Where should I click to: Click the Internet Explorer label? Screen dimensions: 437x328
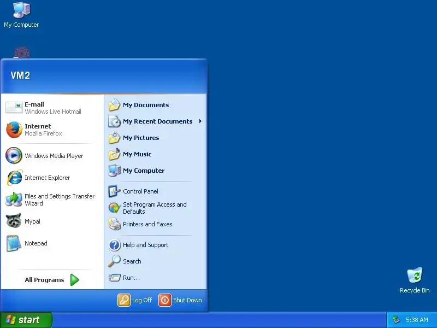48,178
